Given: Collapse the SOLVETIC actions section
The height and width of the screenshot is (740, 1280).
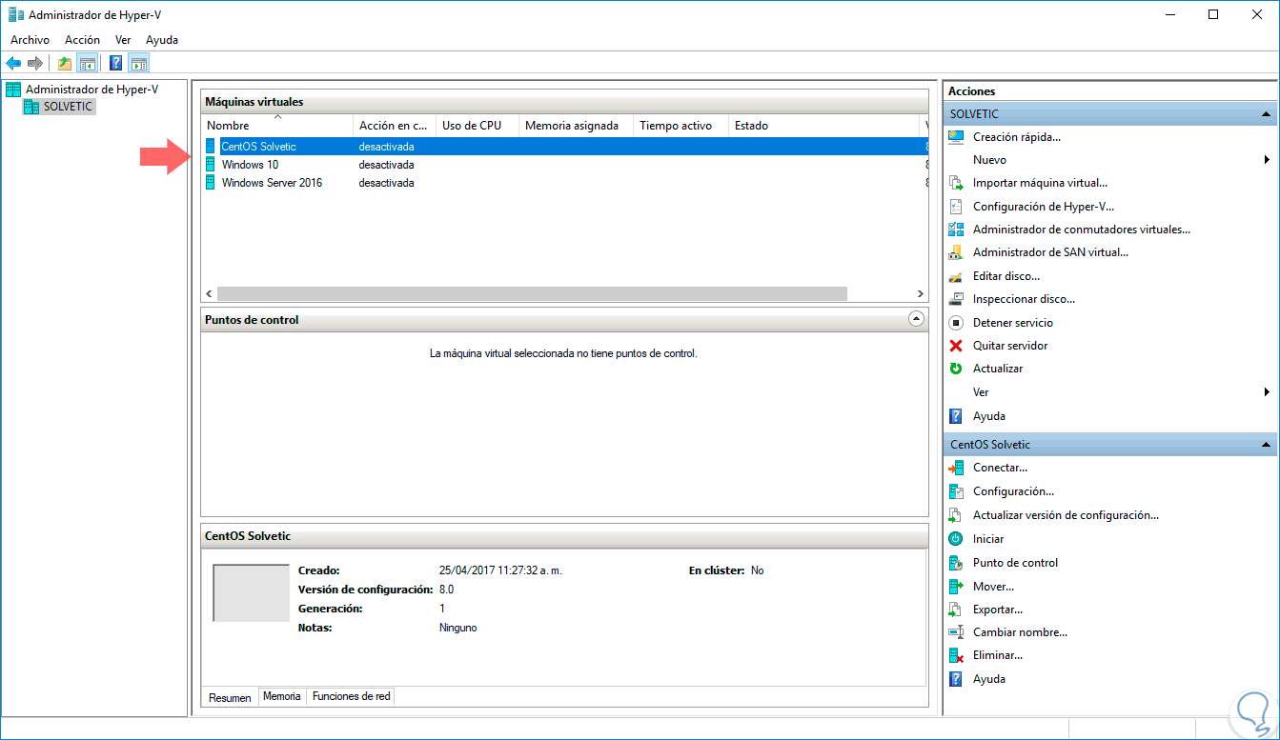Looking at the screenshot, I should coord(1267,114).
